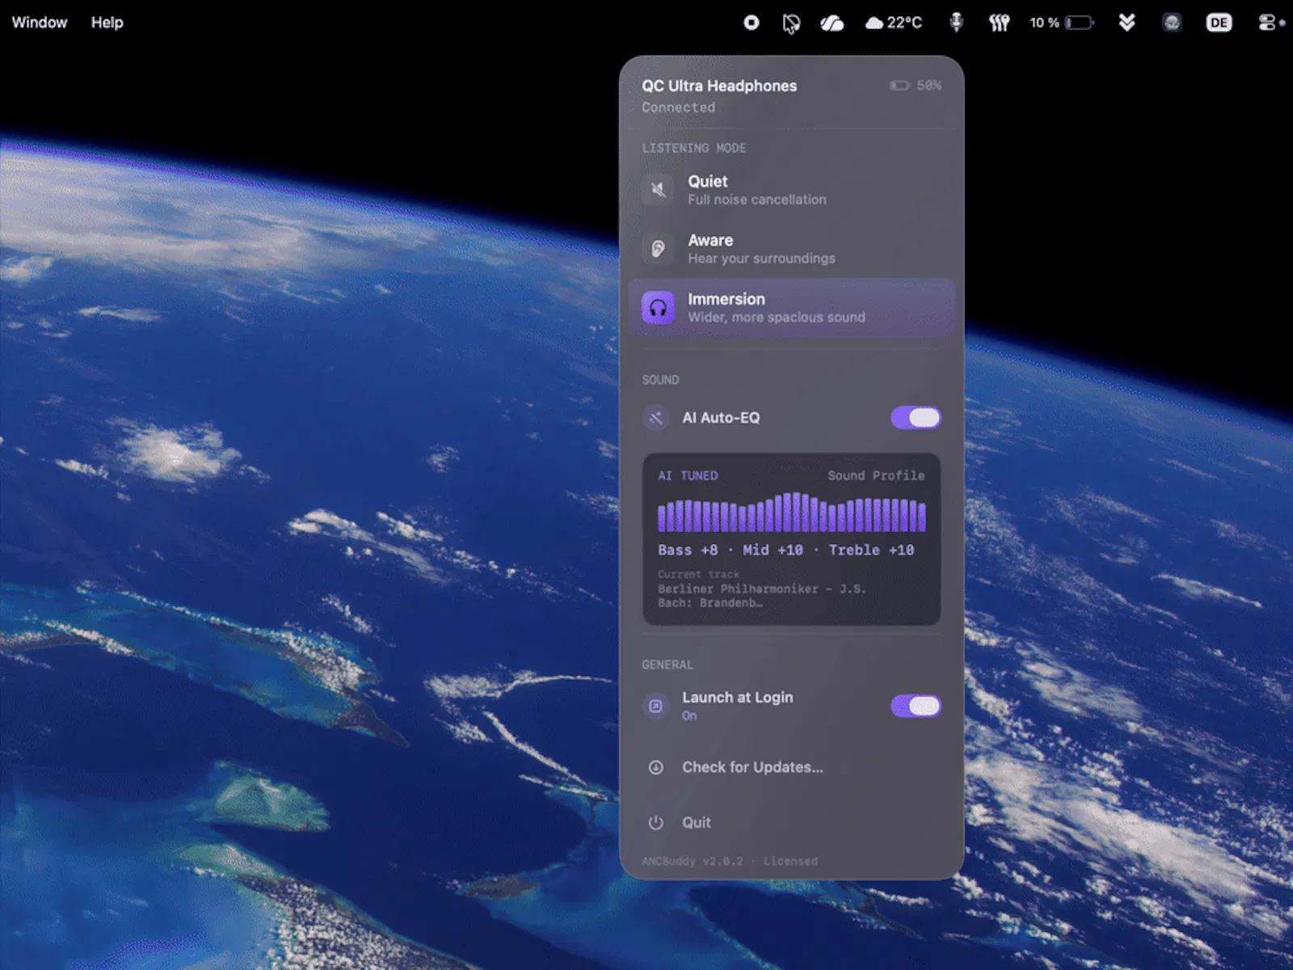
Task: Click the Bass +8 value
Action: 688,550
